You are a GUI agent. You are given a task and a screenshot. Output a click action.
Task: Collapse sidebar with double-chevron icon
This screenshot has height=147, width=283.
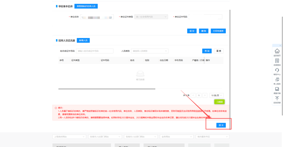280,46
